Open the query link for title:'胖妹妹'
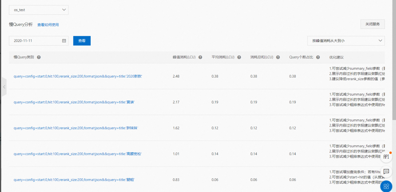The width and height of the screenshot is (396, 192). tap(76, 128)
